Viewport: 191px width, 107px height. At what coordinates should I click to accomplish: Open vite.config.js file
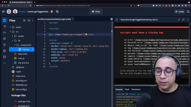tap(21, 89)
